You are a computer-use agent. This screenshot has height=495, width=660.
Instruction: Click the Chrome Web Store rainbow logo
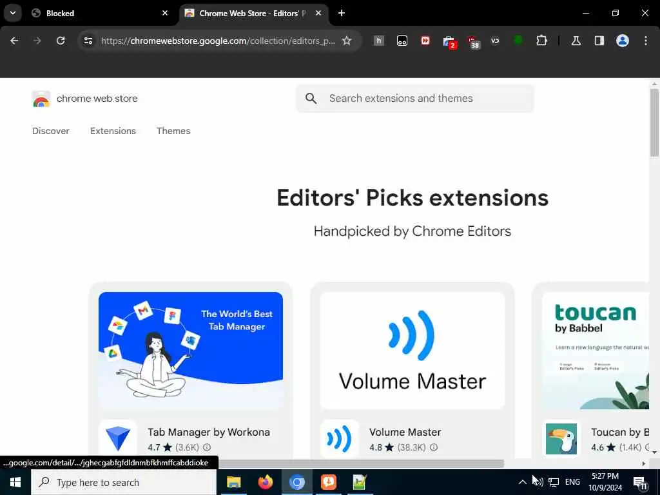click(41, 99)
